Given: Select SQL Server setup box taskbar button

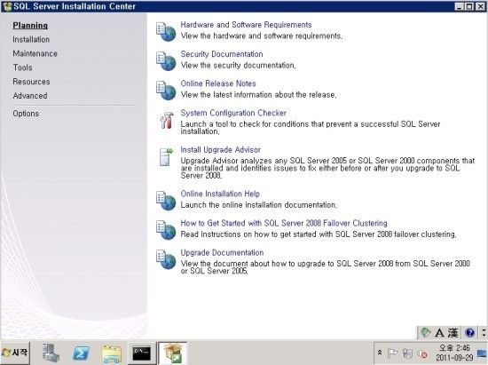Looking at the screenshot, I should click(x=172, y=353).
